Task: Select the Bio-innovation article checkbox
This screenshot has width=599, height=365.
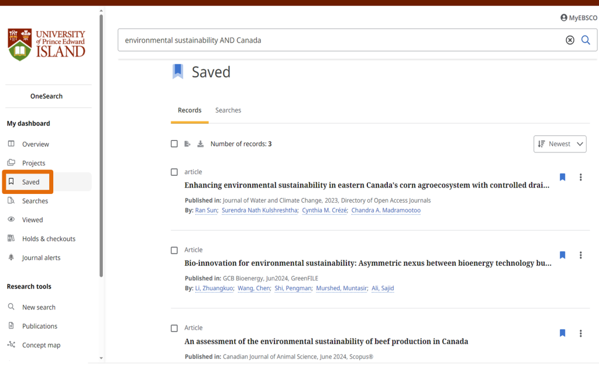Action: click(174, 250)
